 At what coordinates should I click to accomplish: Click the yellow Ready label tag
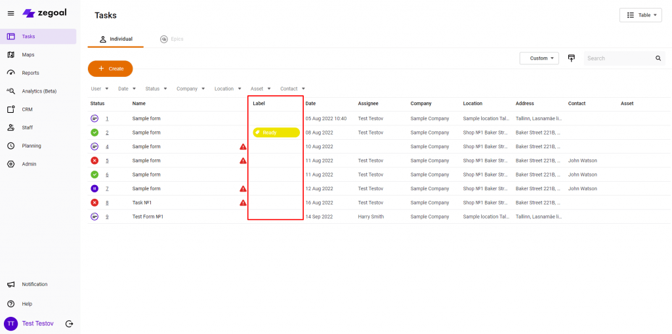coord(276,133)
